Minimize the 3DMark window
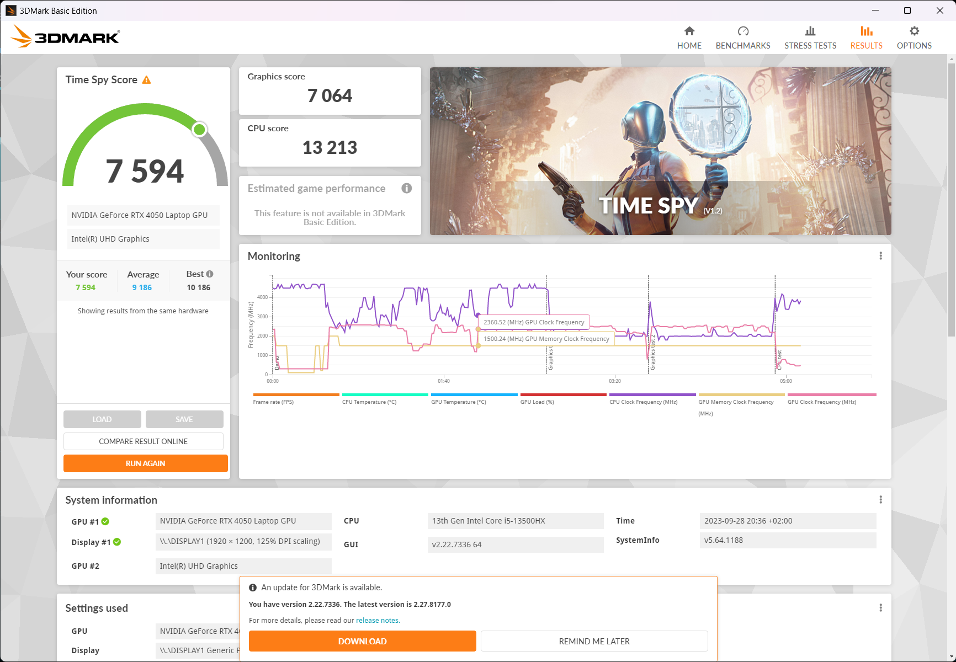 pos(875,10)
